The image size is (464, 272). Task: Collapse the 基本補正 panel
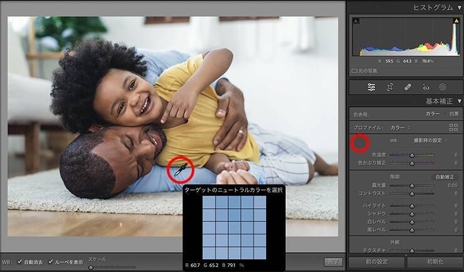point(459,101)
